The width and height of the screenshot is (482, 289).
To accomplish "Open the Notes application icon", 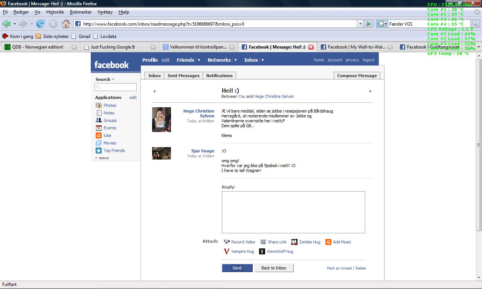I will pos(99,113).
